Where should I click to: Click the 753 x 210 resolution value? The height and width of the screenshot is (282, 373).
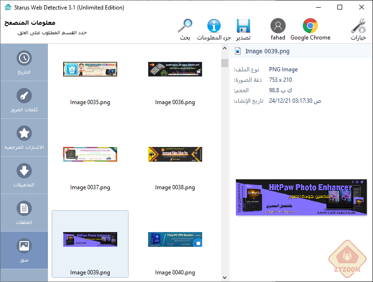point(280,80)
